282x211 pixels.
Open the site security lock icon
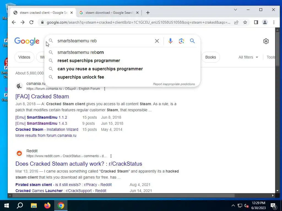[42, 22]
